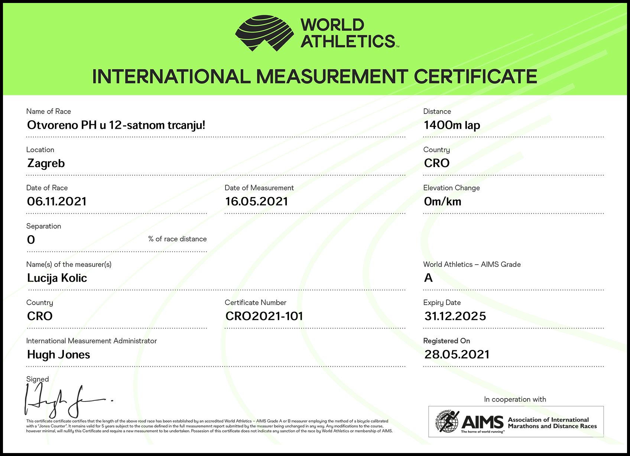Image resolution: width=630 pixels, height=456 pixels.
Task: Select registered date '28.05.2021'
Action: [x=457, y=354]
